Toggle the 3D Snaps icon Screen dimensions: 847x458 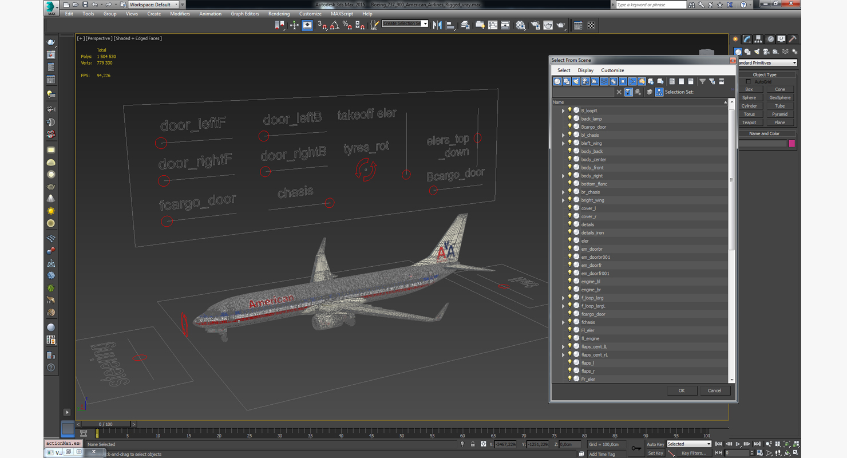coord(323,25)
